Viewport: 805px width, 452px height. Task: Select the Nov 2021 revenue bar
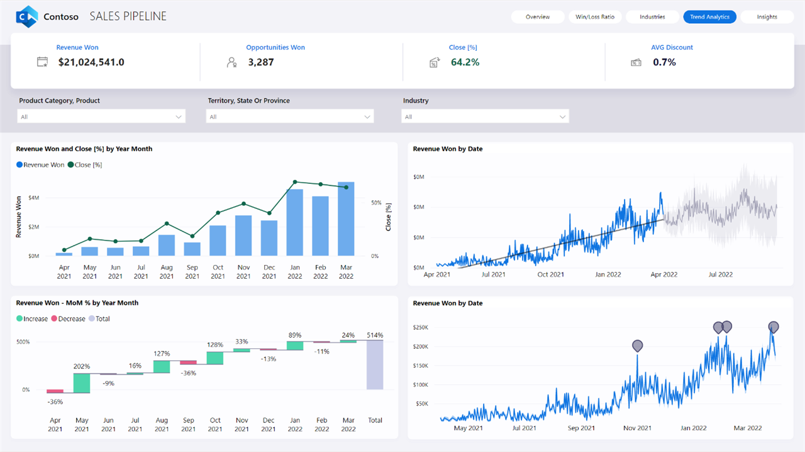[x=243, y=235]
